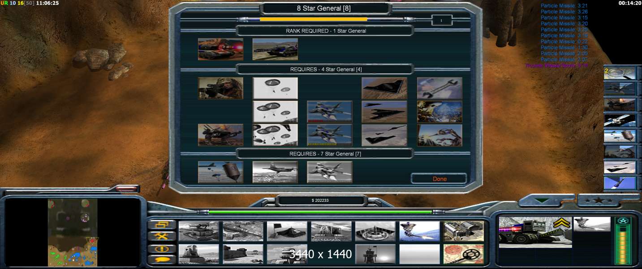Click the stacked windows button on the command bar
Screen dimensions: 642x269
[x=161, y=225]
